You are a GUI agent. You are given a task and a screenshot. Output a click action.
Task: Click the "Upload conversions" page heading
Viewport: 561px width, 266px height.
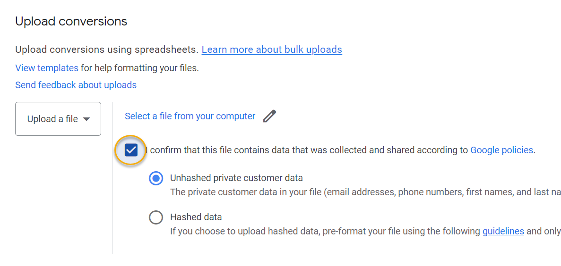[x=71, y=21]
